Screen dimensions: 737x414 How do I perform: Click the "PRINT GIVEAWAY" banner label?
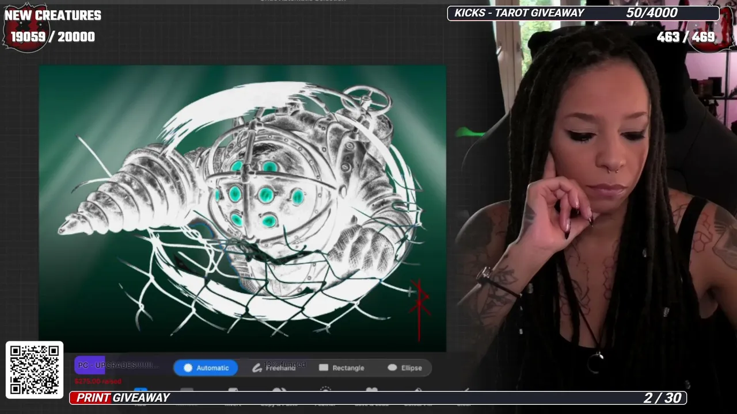tap(123, 398)
